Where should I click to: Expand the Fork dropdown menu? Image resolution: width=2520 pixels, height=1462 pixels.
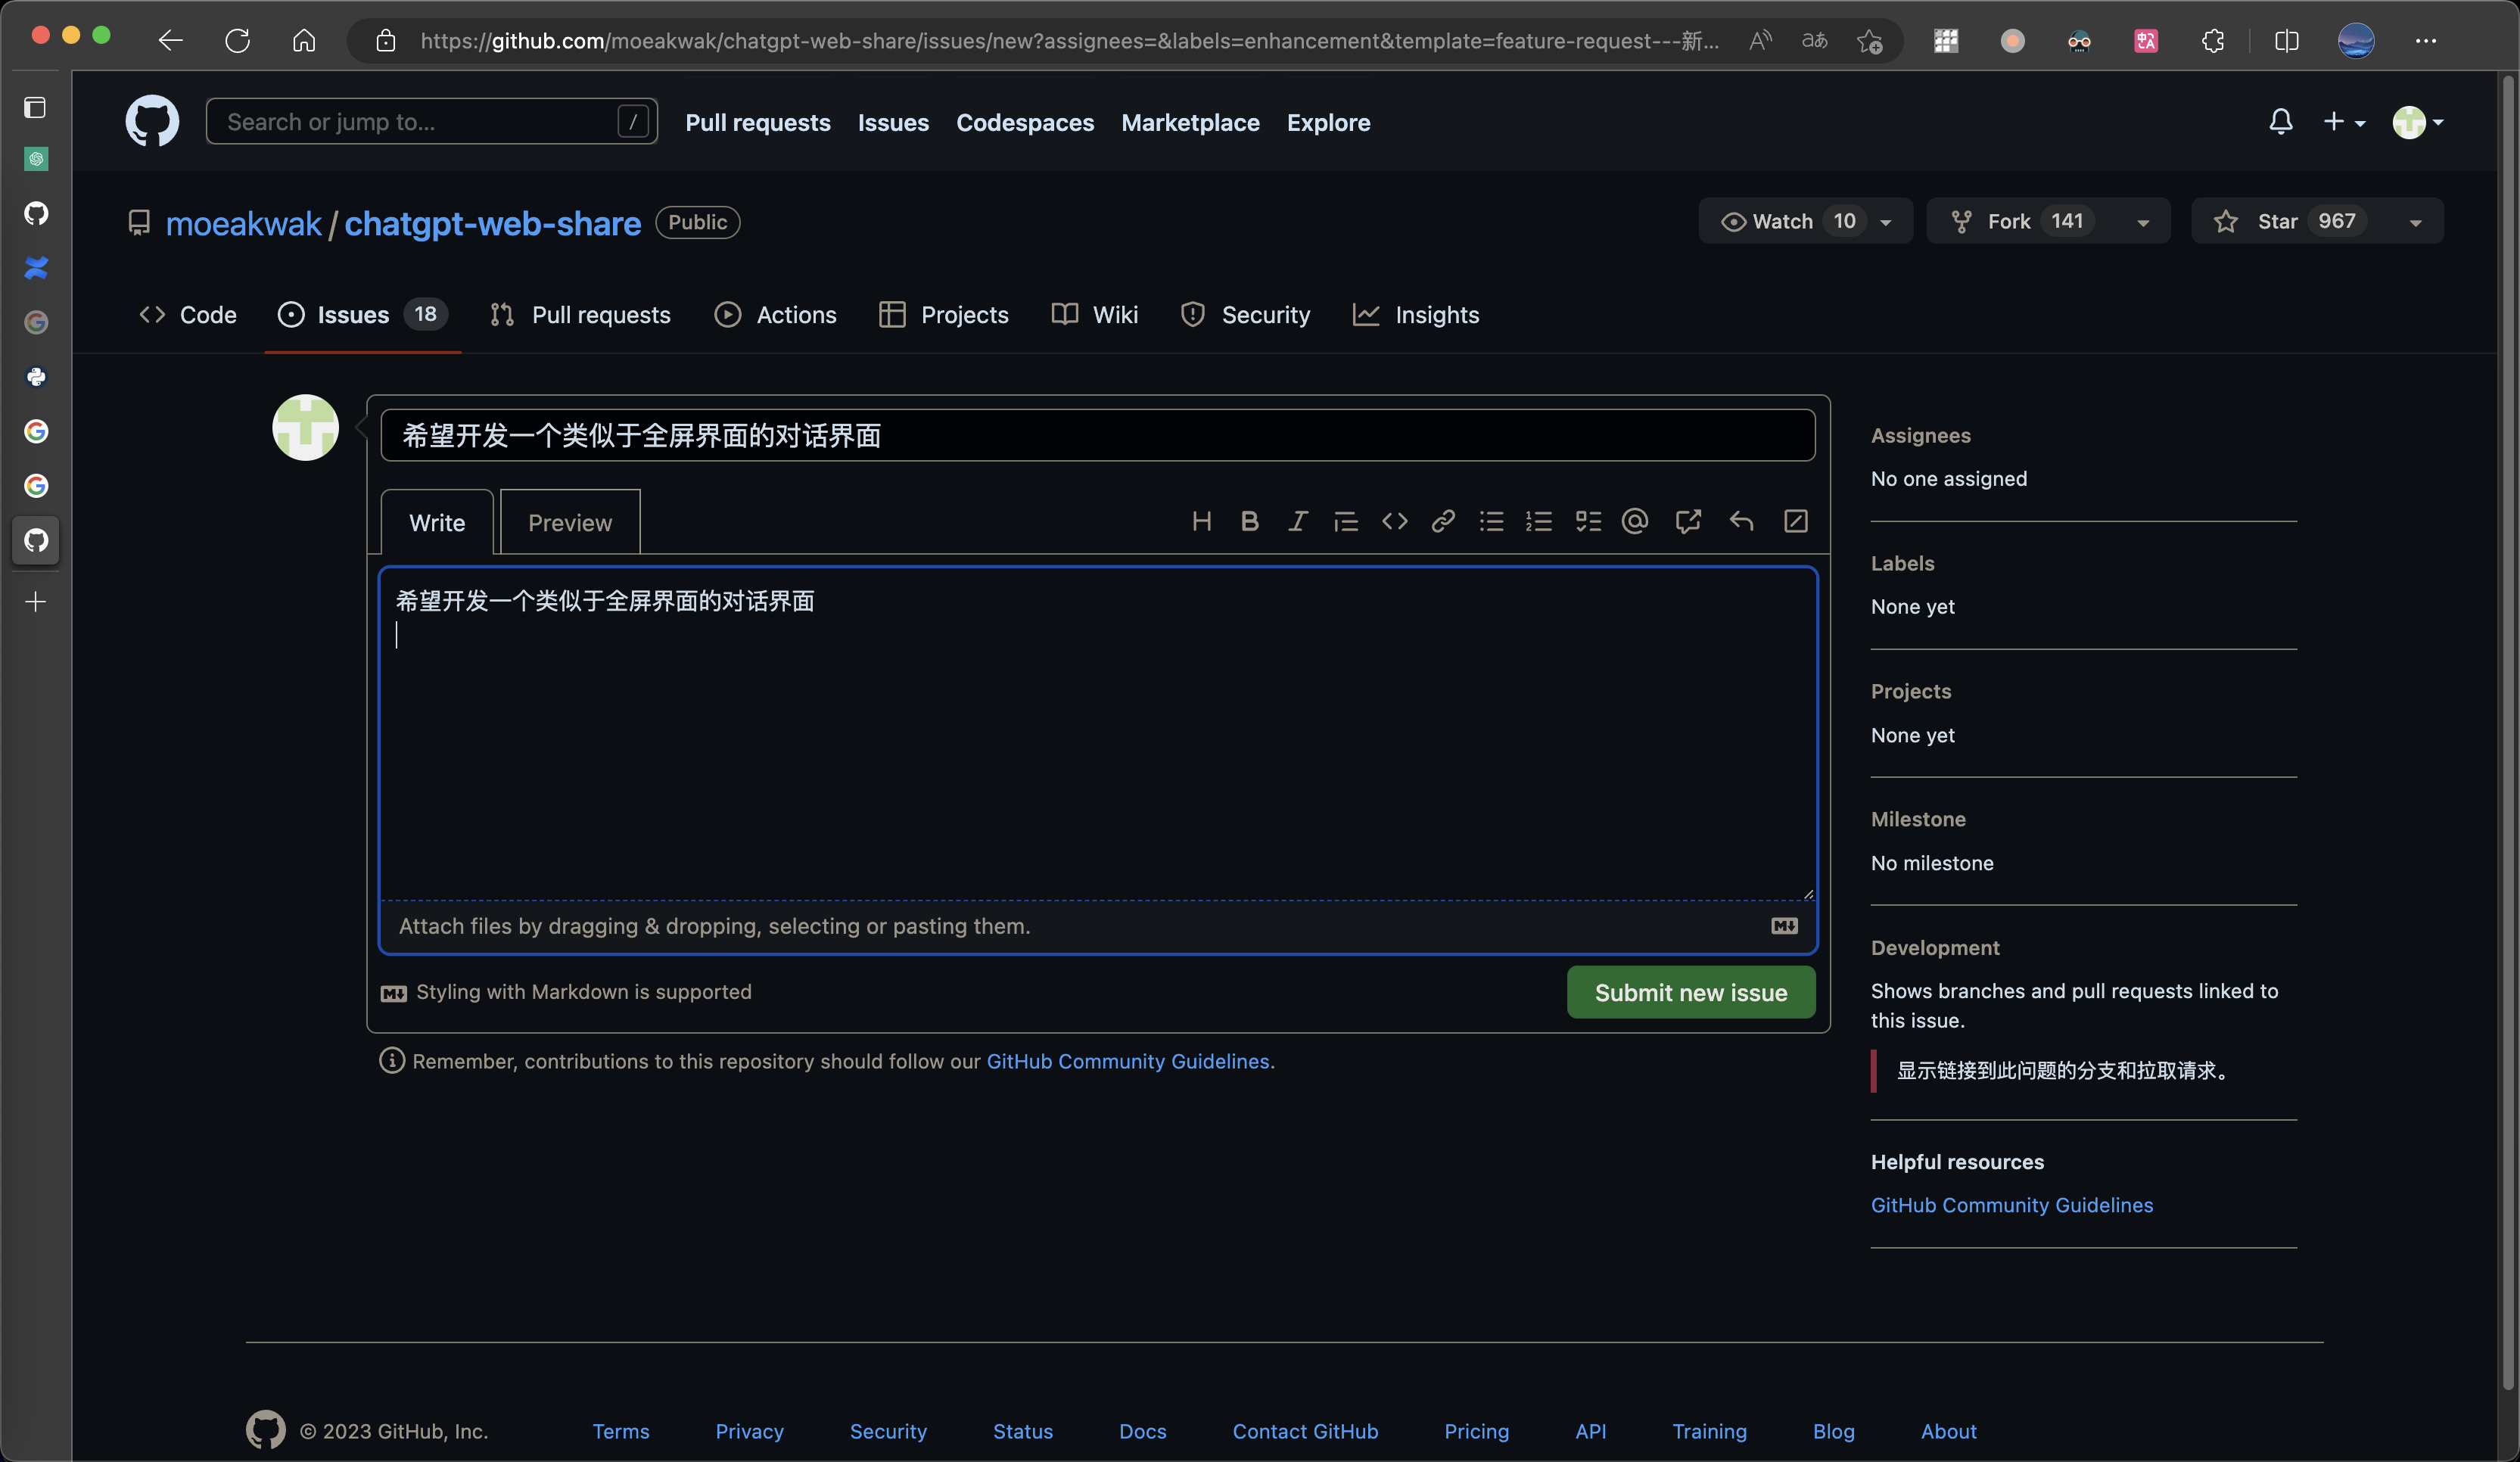click(x=2142, y=221)
